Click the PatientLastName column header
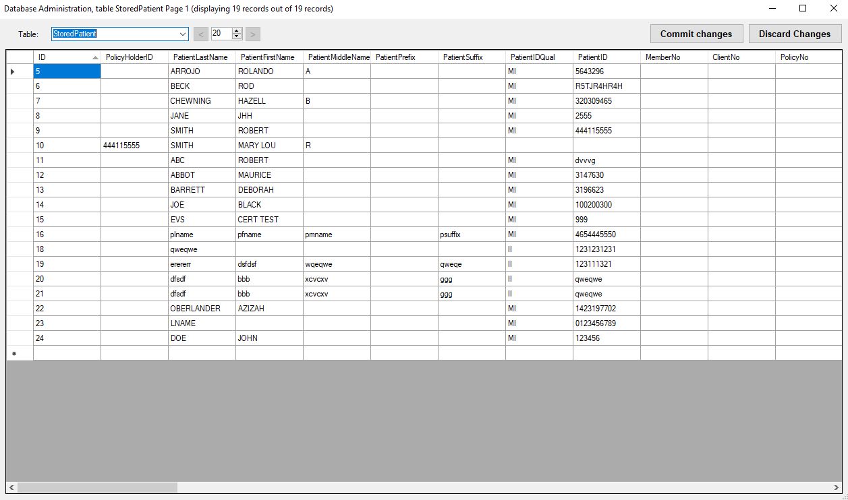The width and height of the screenshot is (848, 500). tap(202, 57)
